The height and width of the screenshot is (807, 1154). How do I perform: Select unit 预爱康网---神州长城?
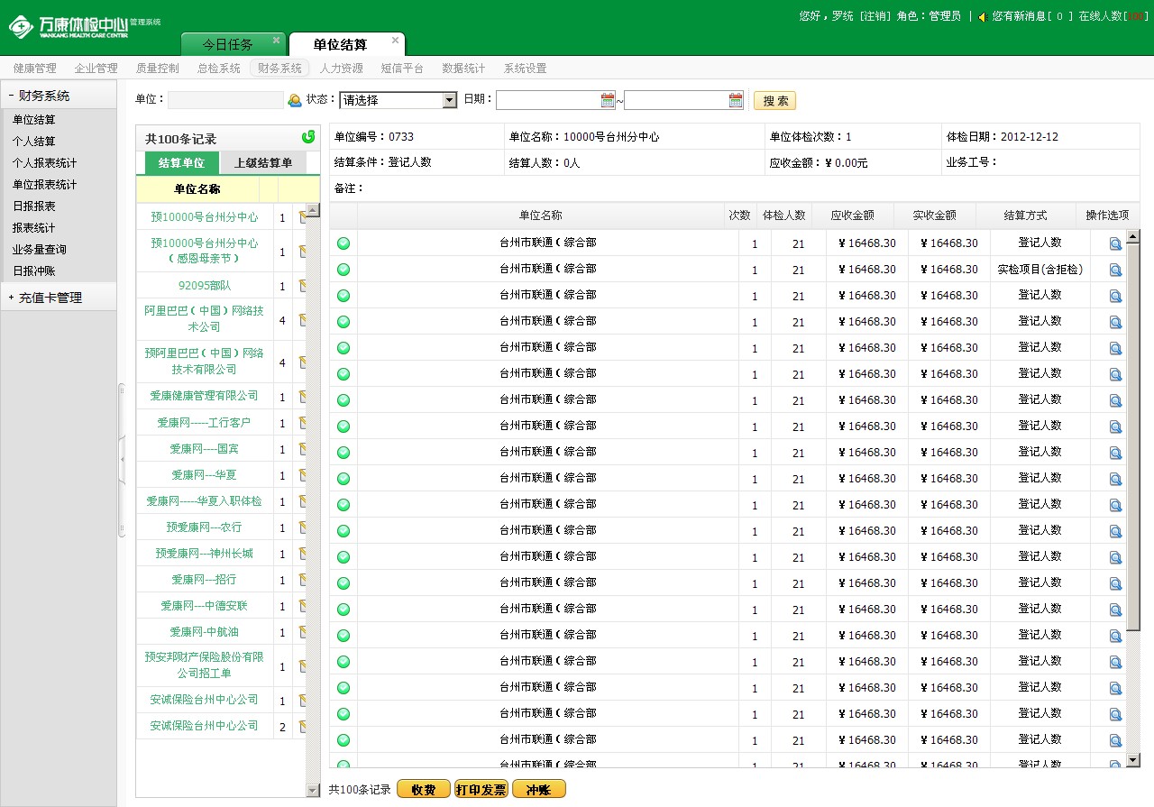(x=205, y=554)
